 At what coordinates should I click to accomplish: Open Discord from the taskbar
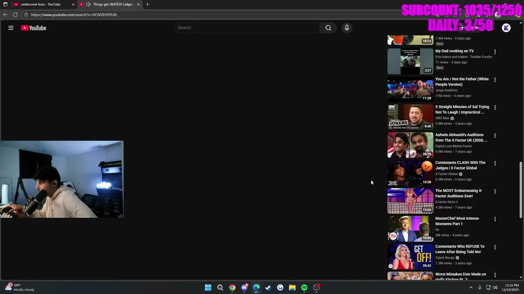244,287
